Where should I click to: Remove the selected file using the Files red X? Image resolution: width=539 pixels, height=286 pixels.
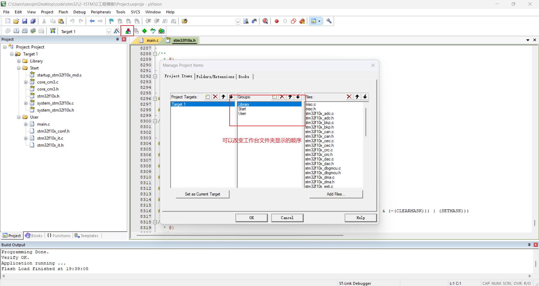click(x=349, y=97)
